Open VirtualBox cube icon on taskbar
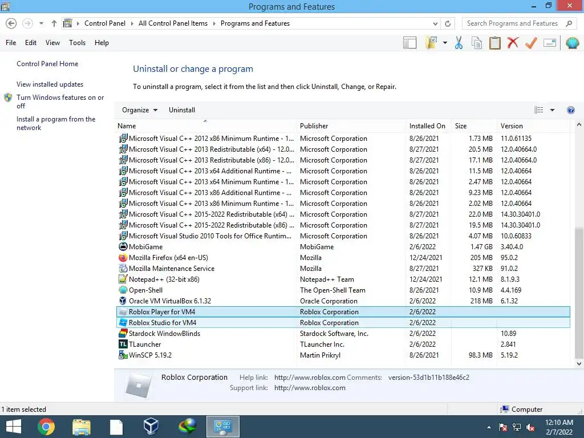 coord(151,427)
